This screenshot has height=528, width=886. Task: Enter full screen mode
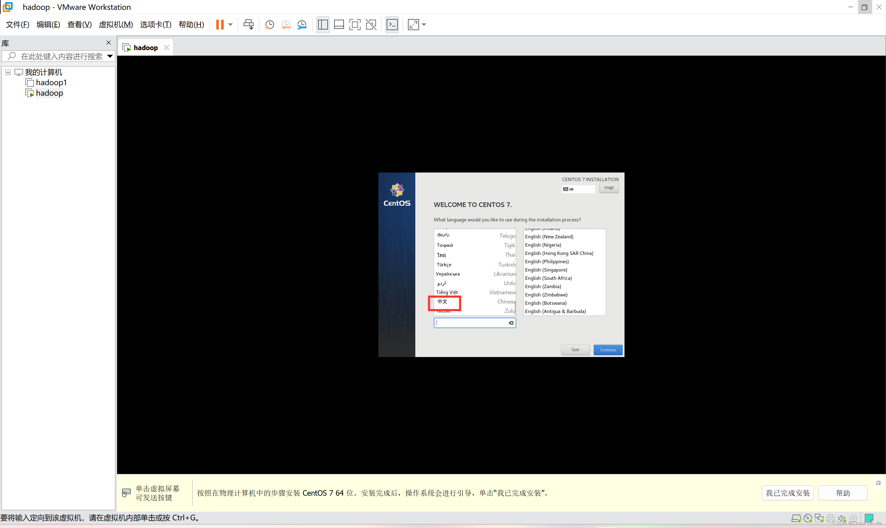pos(355,25)
